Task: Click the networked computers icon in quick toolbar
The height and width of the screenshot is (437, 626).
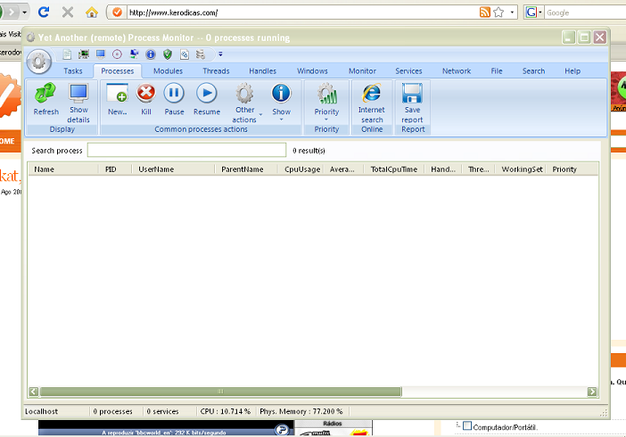Action: pyautogui.click(x=134, y=54)
